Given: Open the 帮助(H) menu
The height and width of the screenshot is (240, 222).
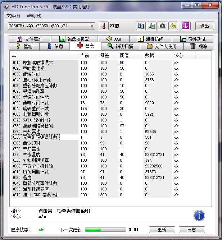Looking at the screenshot, I should coord(34,15).
